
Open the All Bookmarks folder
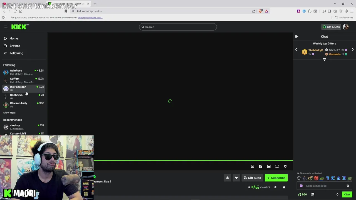click(344, 18)
